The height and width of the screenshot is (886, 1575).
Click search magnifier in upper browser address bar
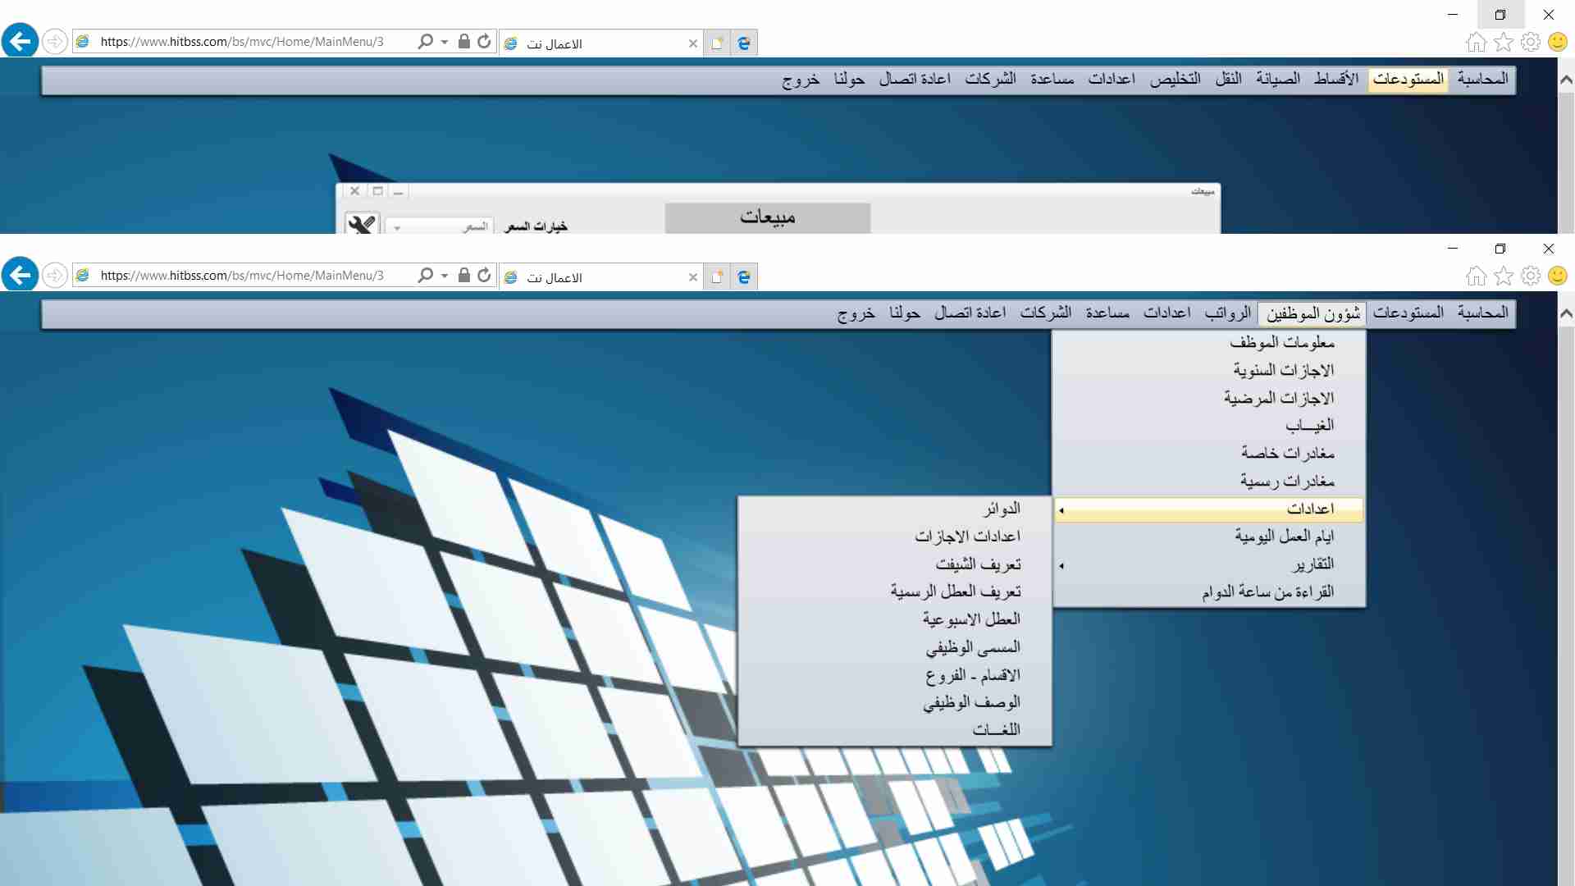[425, 41]
